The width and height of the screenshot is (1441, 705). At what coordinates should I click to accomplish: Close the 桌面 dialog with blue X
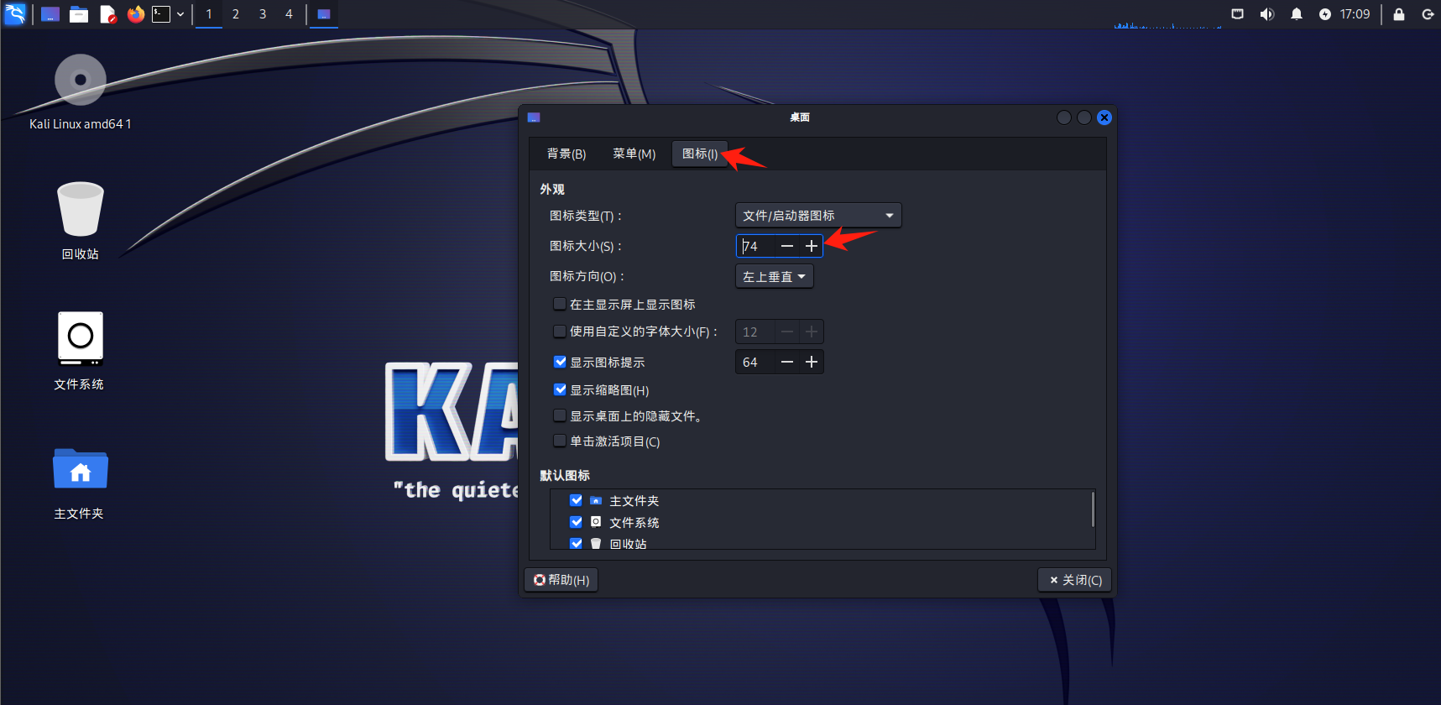click(x=1104, y=117)
